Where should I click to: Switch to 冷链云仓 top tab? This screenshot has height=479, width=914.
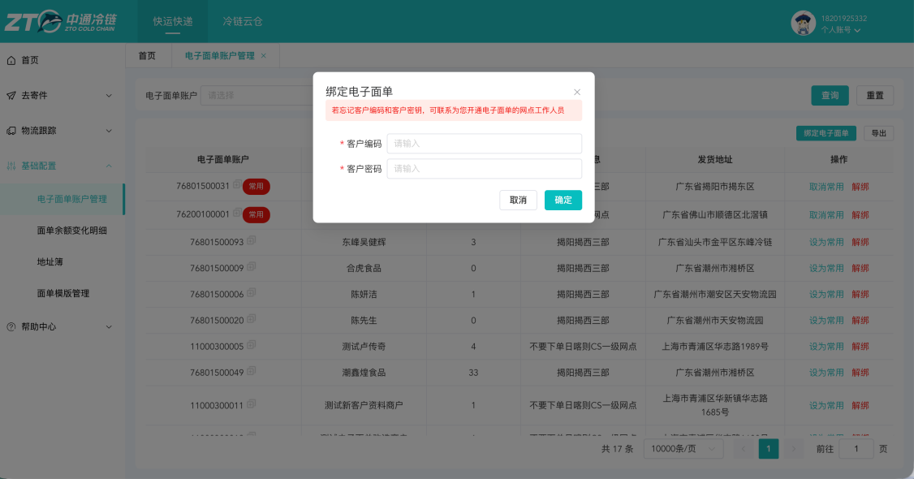click(243, 22)
